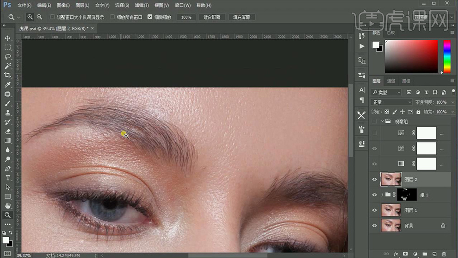Open the Paragraph panel icon
Viewport: 458px width, 258px height.
(362, 100)
